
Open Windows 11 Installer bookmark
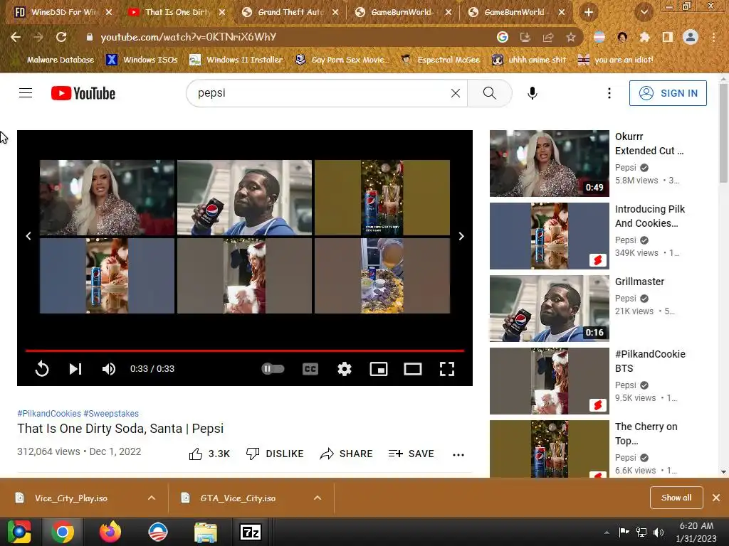[236, 60]
